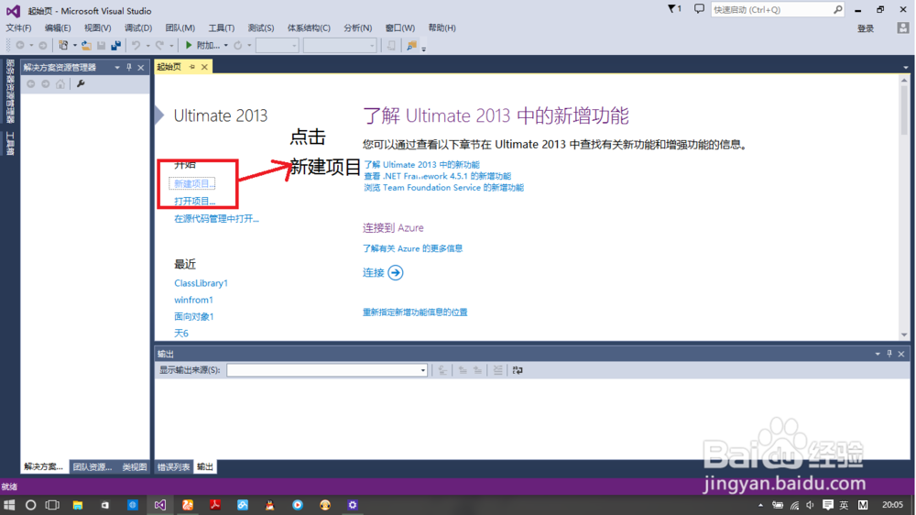The image size is (916, 515).
Task: Open File Explorer from the taskbar
Action: [x=78, y=505]
